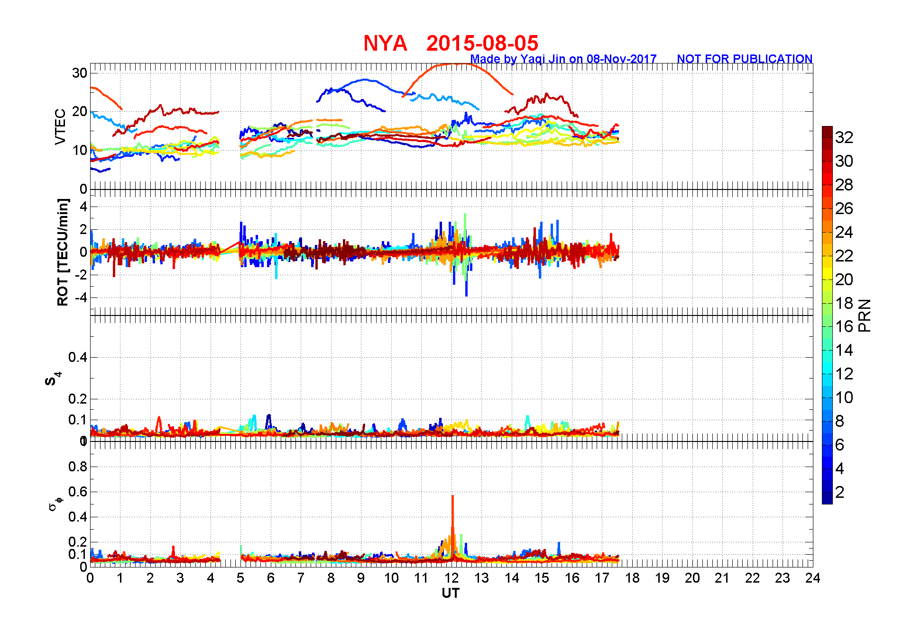The image size is (903, 630).
Task: Click the plot title "NYA 2015-08-05"
Action: pos(451,43)
